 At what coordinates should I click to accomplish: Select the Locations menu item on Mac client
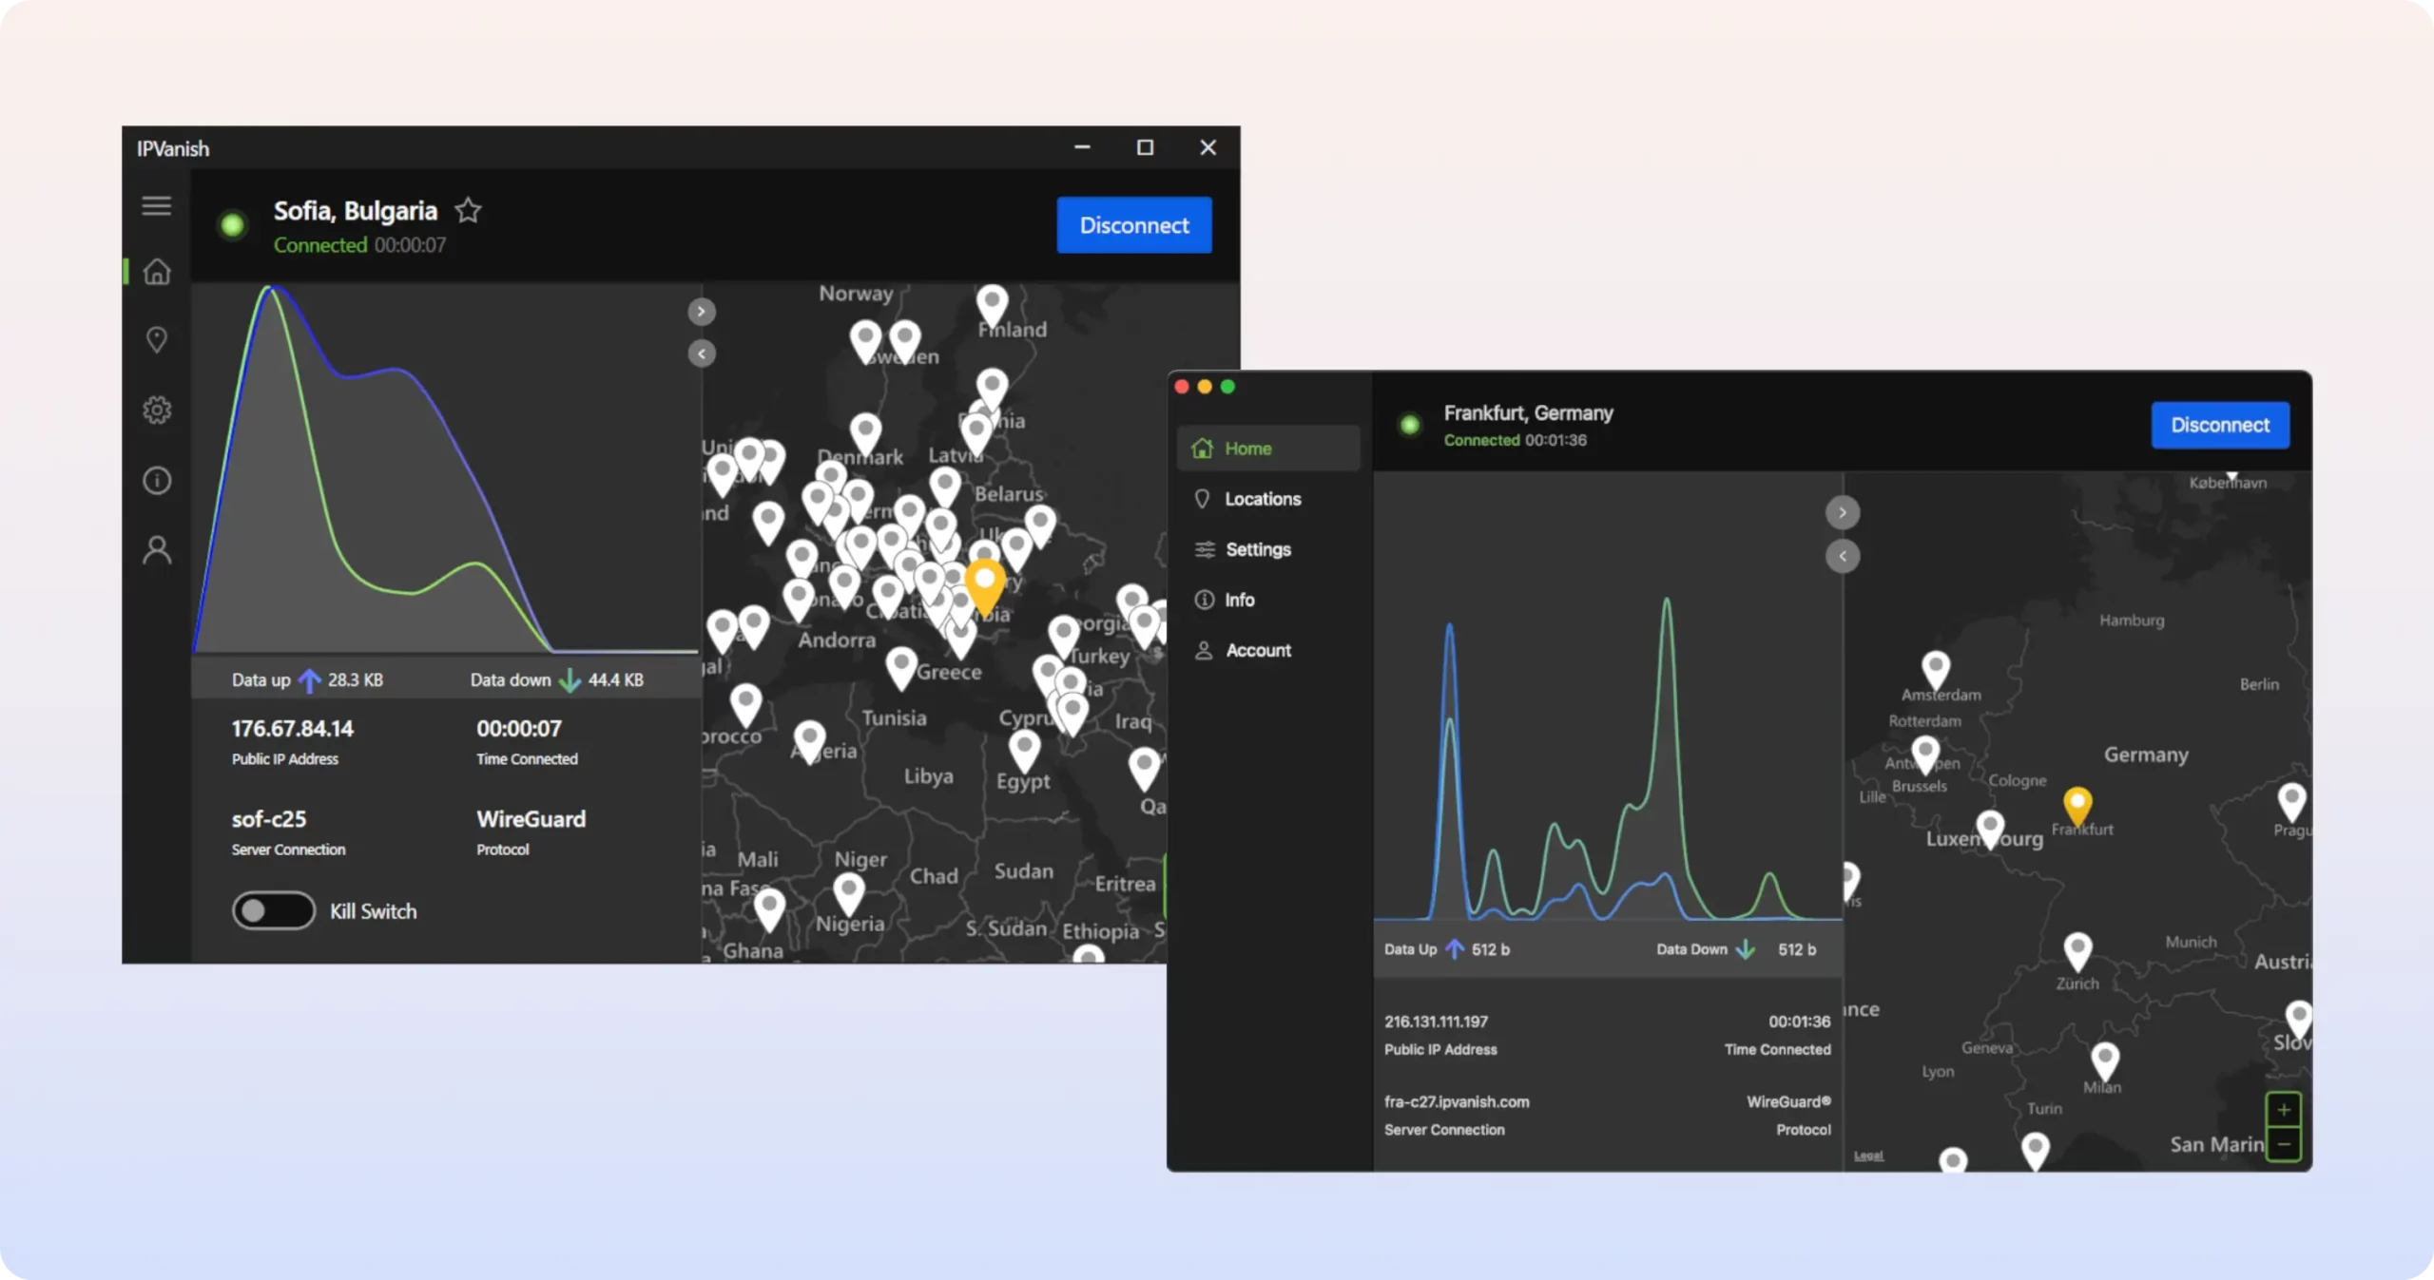click(1262, 497)
